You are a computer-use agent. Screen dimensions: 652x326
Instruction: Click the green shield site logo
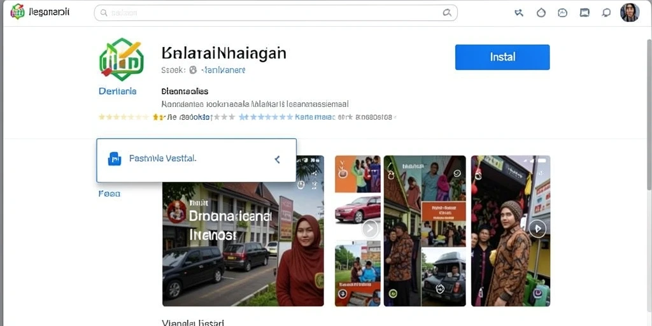pyautogui.click(x=17, y=11)
